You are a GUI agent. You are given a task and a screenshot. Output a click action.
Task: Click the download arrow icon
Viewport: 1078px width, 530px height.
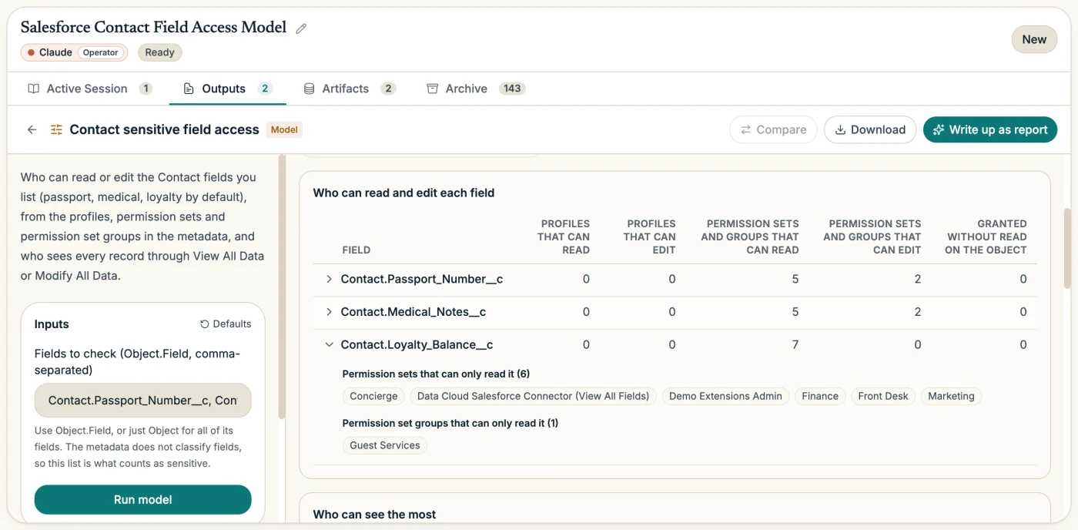840,129
